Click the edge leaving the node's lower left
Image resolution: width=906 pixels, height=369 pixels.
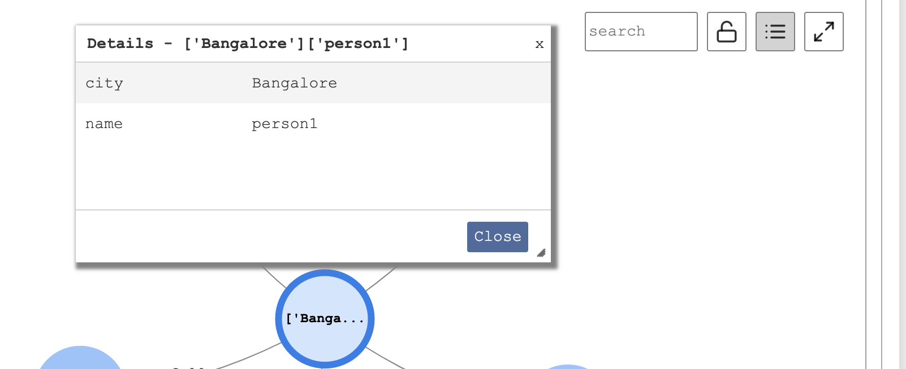coord(249,356)
